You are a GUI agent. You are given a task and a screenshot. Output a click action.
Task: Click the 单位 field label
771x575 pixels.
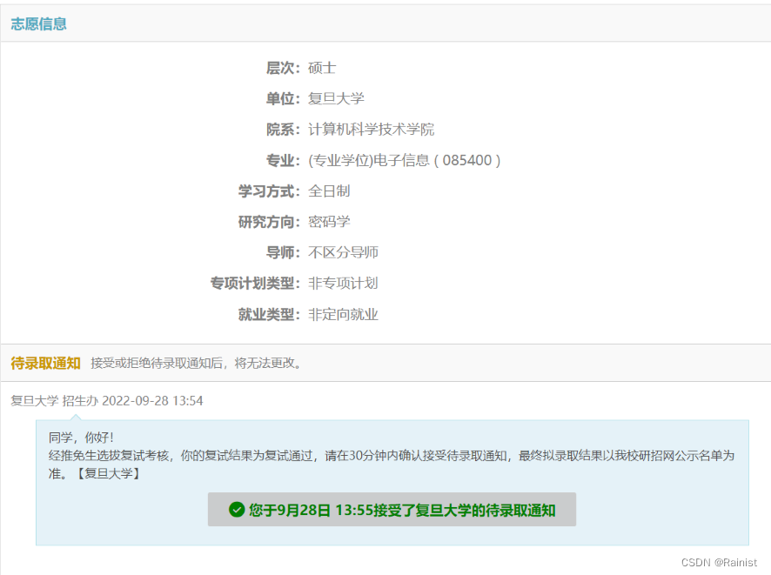point(283,98)
